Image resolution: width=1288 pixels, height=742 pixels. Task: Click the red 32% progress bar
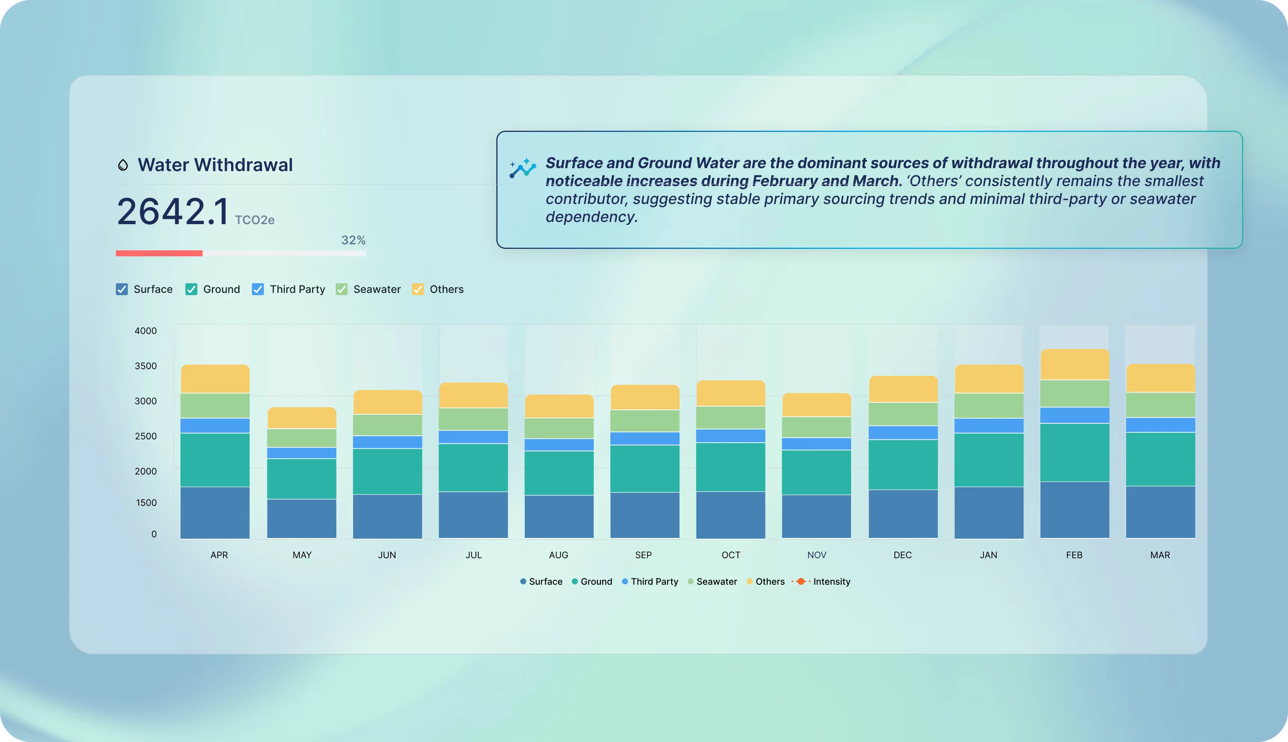click(x=158, y=253)
